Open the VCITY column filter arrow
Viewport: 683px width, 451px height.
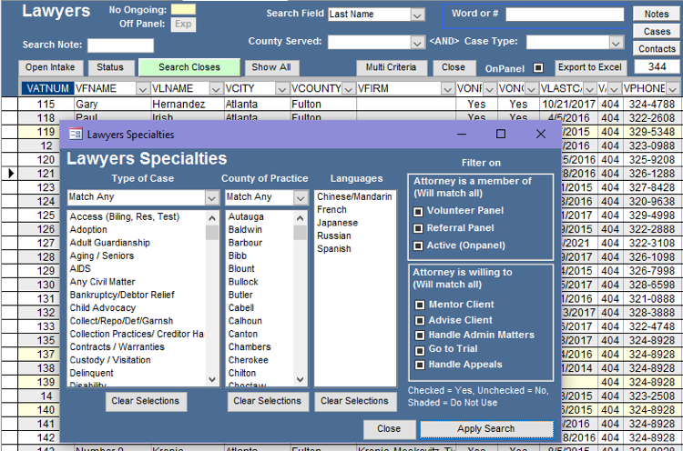point(281,88)
